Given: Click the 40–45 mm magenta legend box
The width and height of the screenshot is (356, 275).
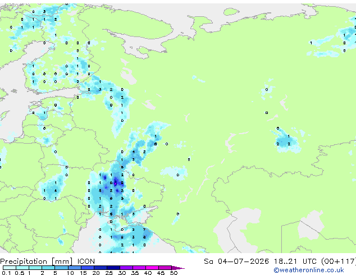Looking at the screenshot, I should tap(152, 268).
